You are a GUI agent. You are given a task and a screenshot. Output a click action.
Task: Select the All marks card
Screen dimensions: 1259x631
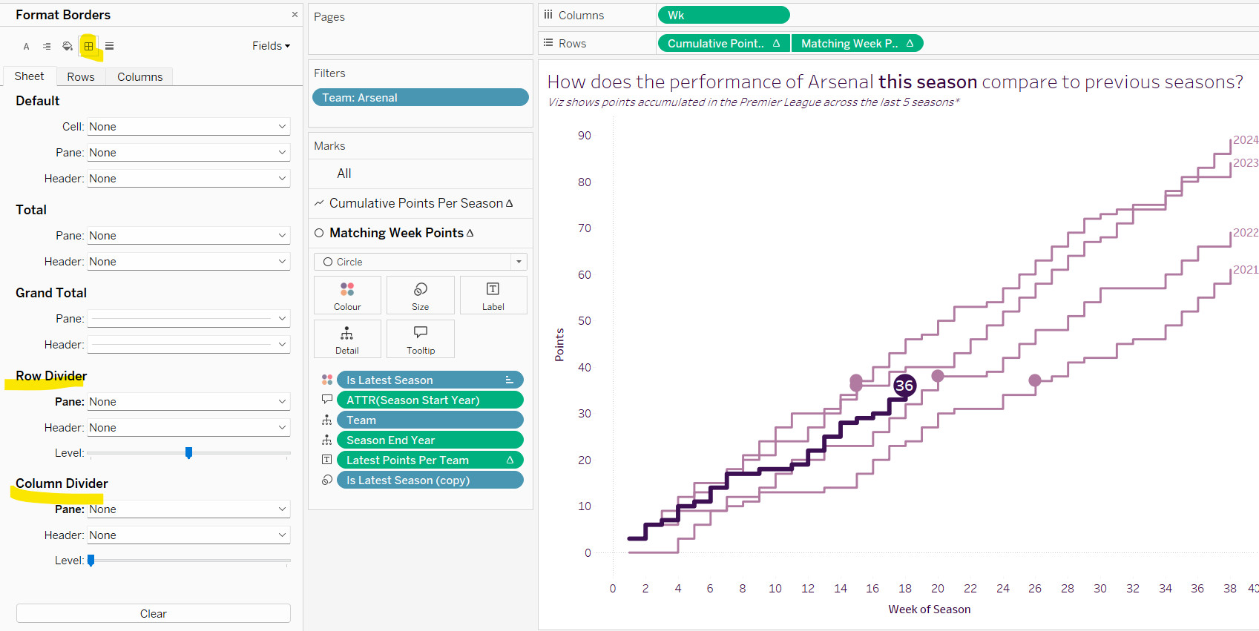pos(421,174)
